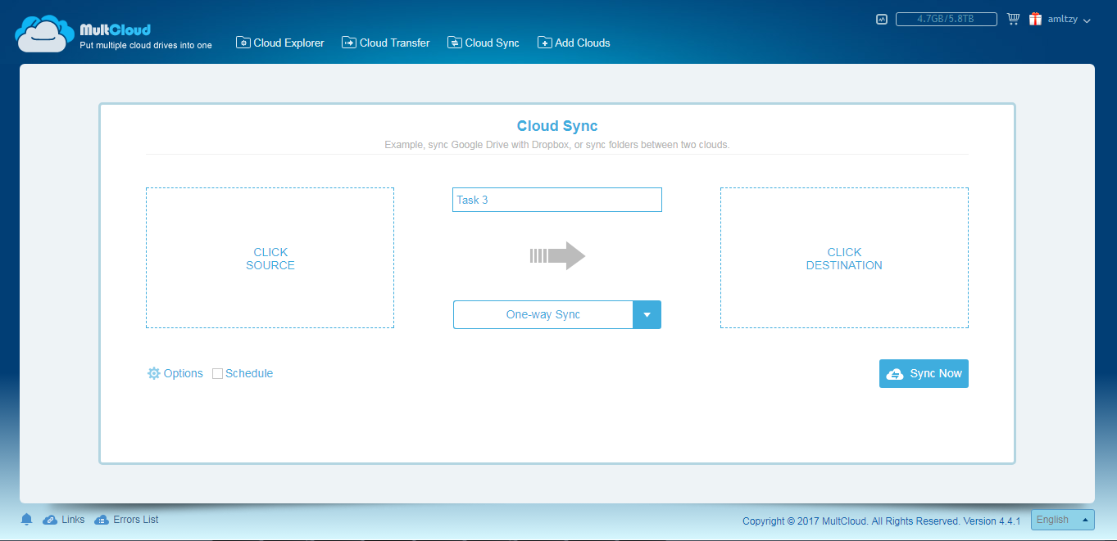Viewport: 1117px width, 541px height.
Task: Click the MultCloud cloud logo
Action: point(46,34)
